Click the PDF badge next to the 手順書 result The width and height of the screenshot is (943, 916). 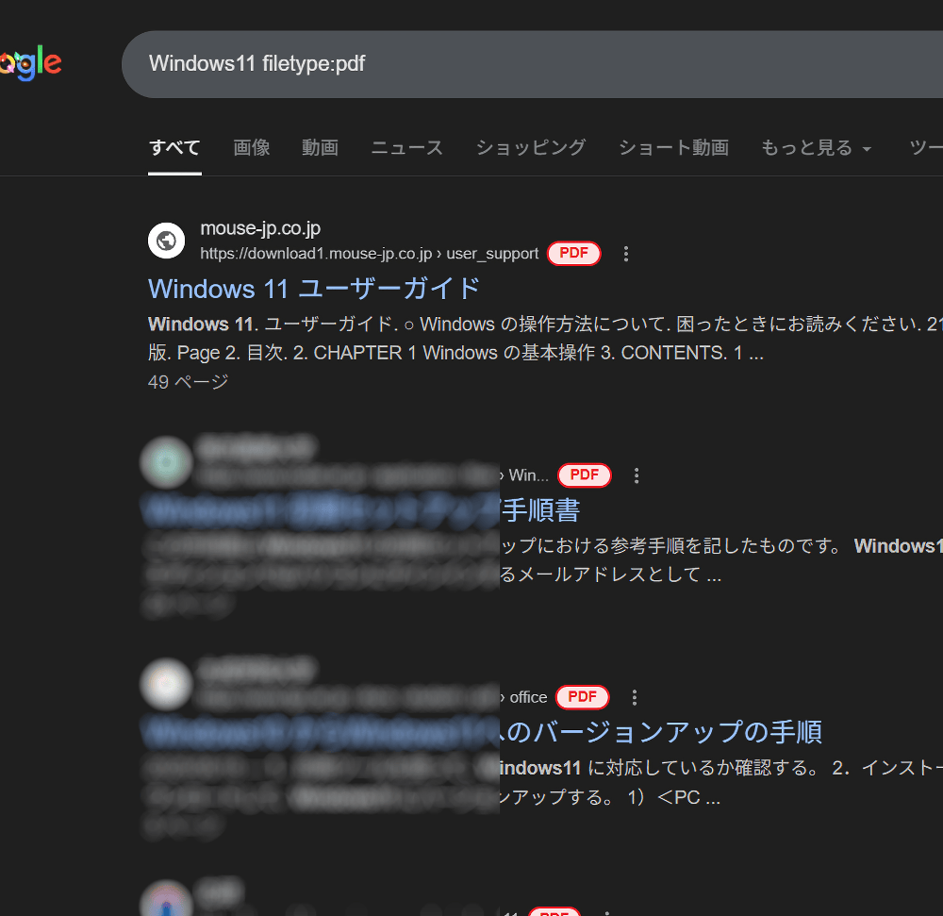[x=585, y=475]
